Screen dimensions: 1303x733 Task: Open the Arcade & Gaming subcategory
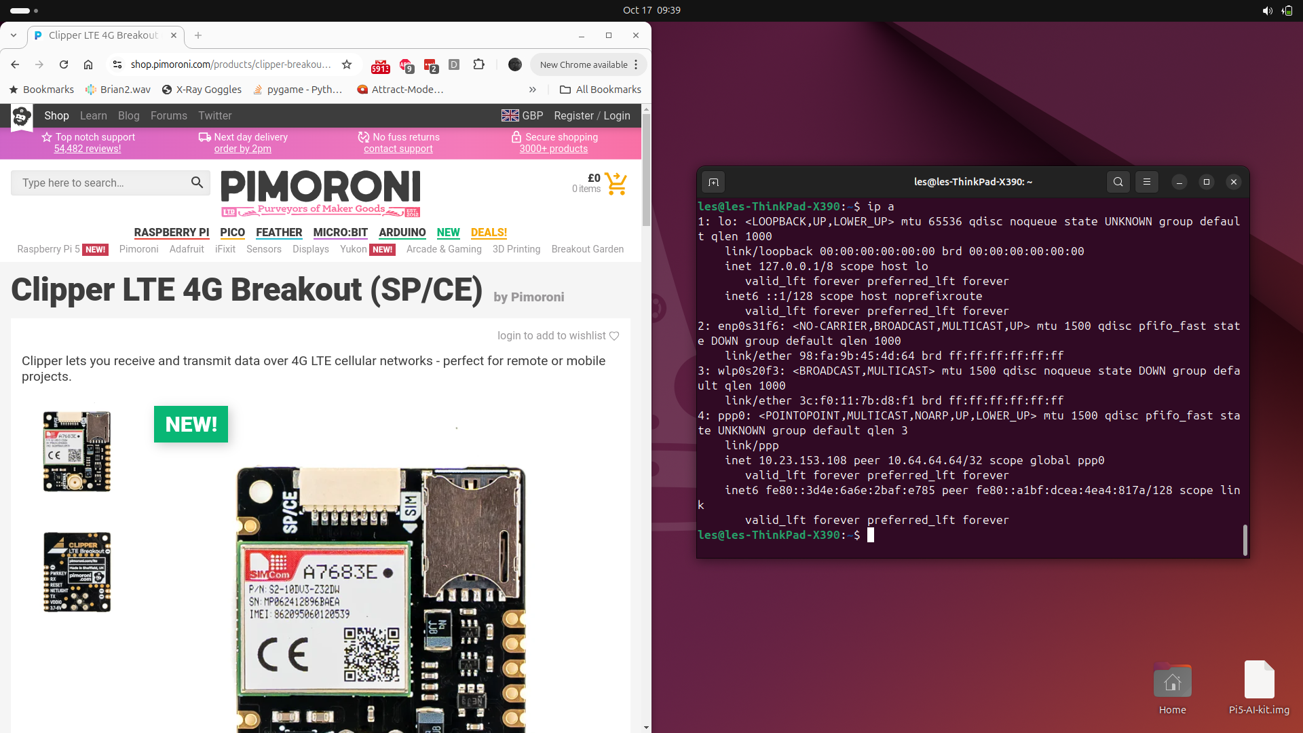444,249
